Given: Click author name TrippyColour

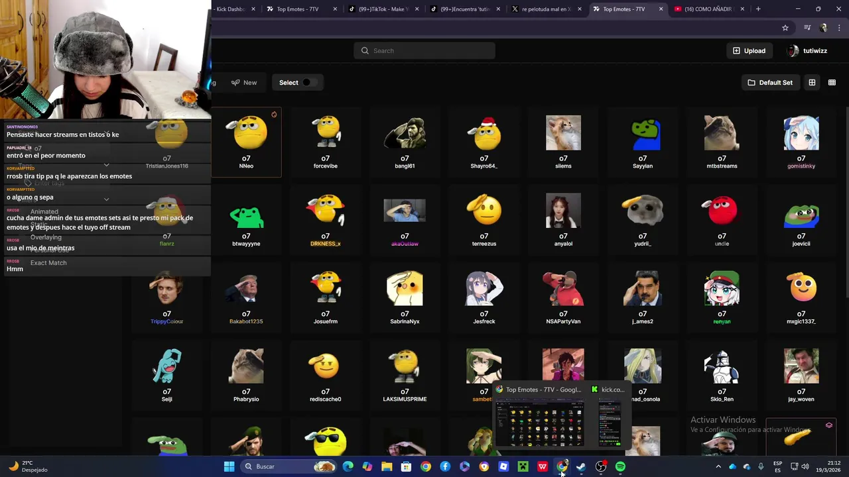Looking at the screenshot, I should coord(166,321).
